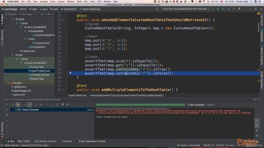Click the editor vertical scrollbar thumb
Viewport: 264px width, 148px height.
tap(259, 27)
